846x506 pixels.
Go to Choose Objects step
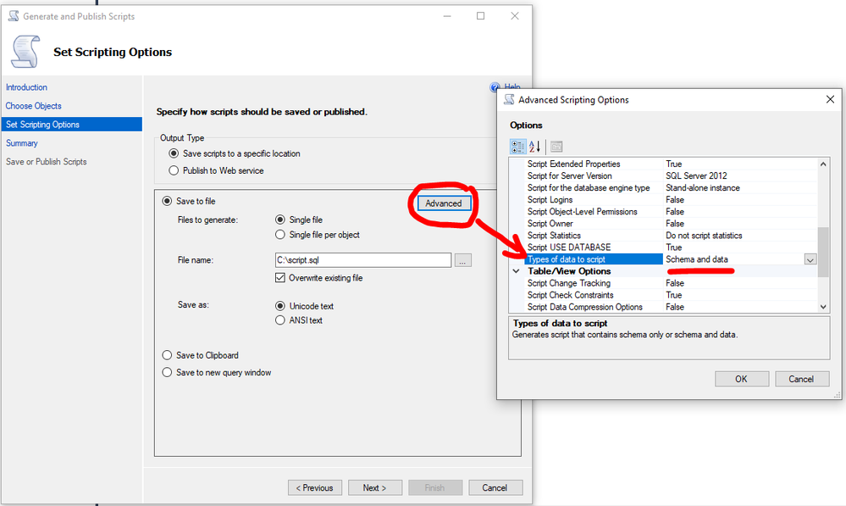point(34,106)
